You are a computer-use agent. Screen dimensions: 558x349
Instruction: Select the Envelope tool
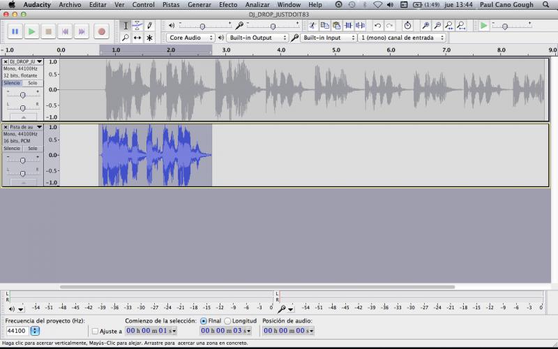click(137, 25)
